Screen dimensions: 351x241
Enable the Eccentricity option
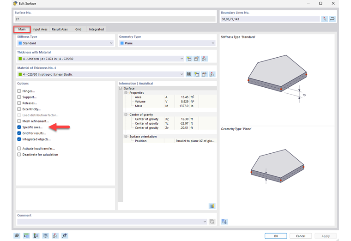point(19,109)
